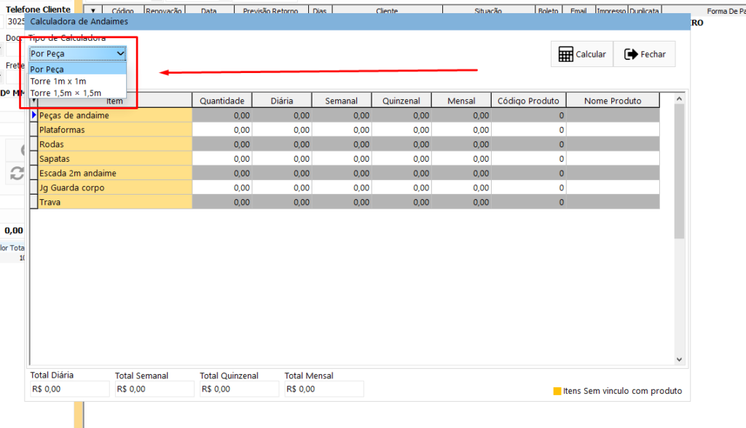This screenshot has width=746, height=428.
Task: Click the Código Produto column header
Action: coord(529,101)
